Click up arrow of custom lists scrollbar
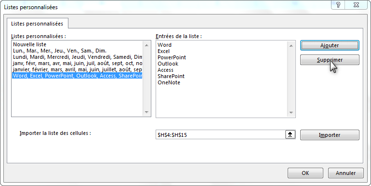 [x=146, y=45]
